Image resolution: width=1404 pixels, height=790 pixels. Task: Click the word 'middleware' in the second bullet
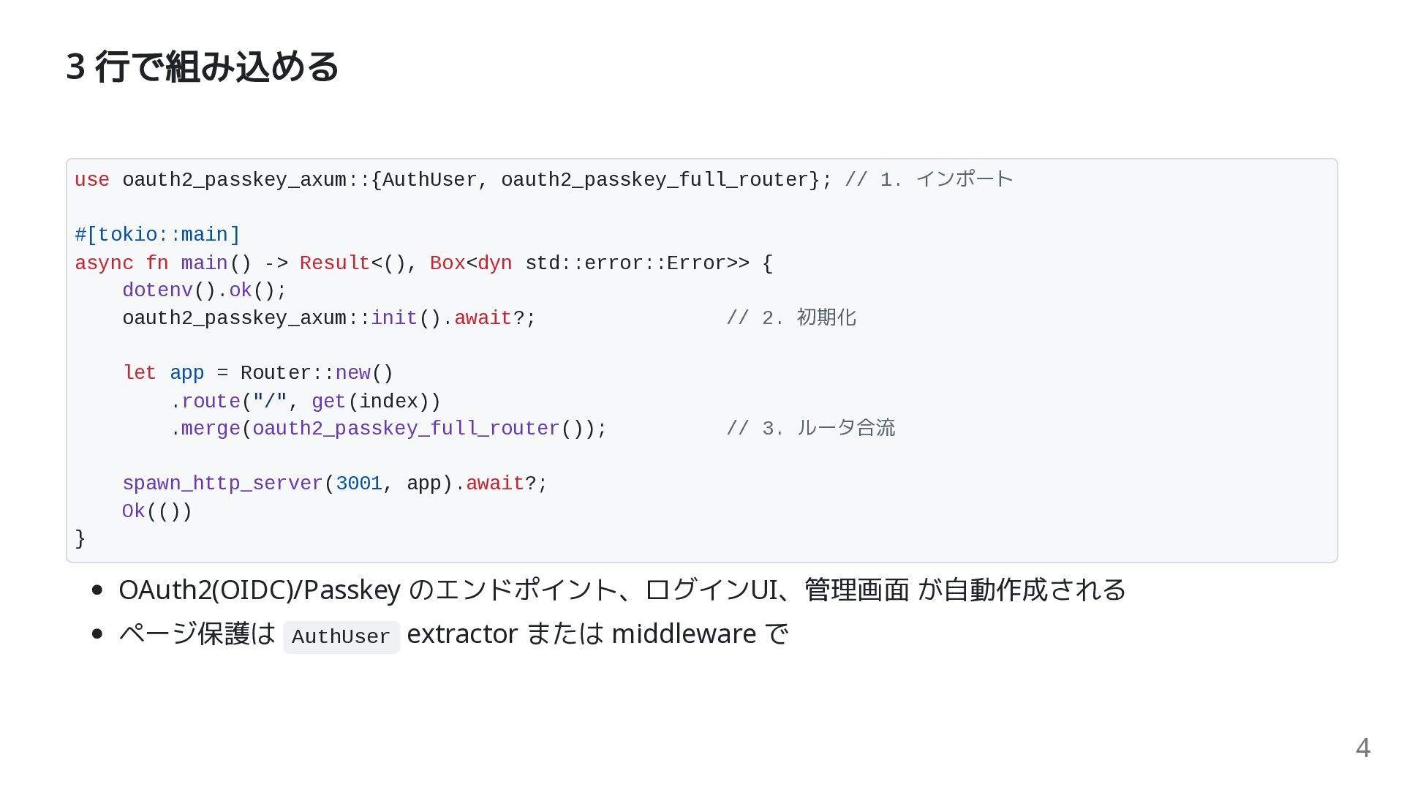[683, 633]
